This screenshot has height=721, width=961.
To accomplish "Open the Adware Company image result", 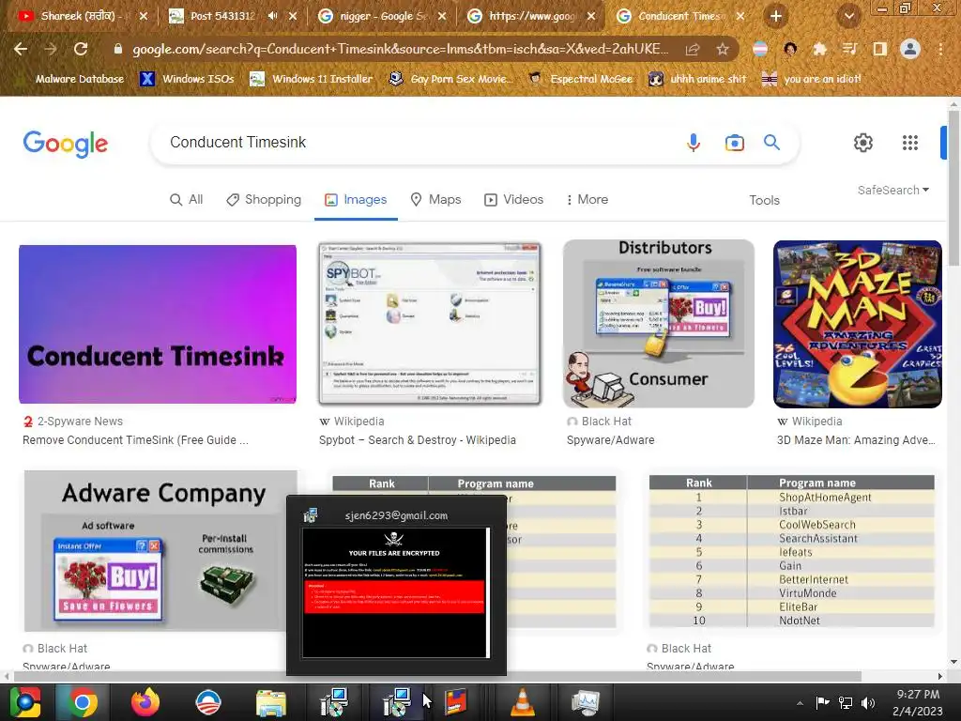I will (160, 551).
